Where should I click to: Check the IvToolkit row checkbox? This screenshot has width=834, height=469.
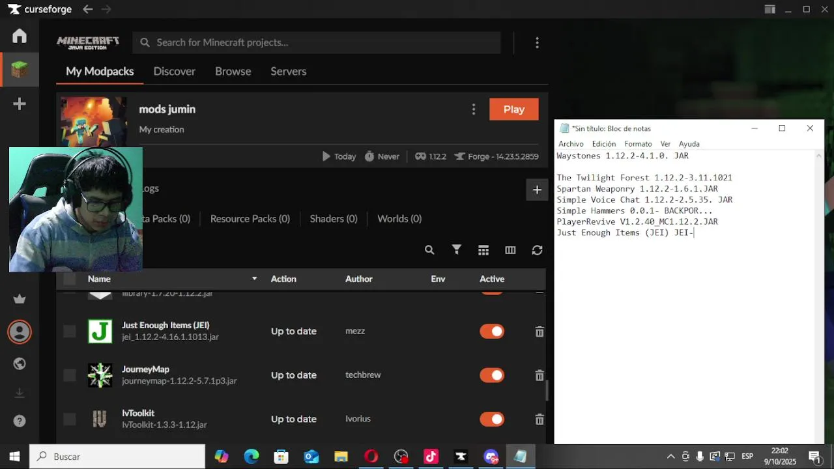click(x=70, y=419)
